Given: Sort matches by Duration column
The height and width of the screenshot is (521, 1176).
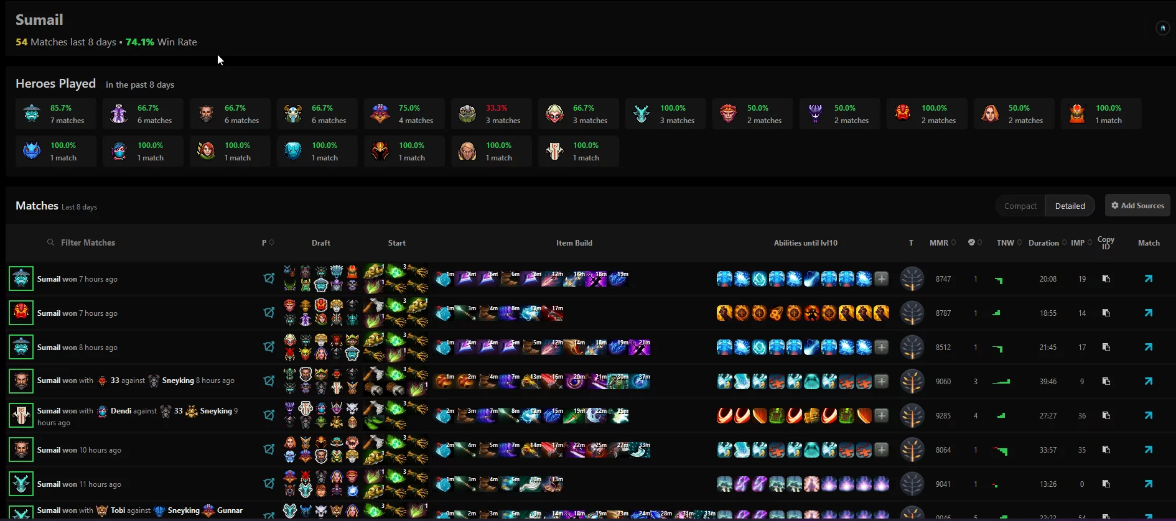Looking at the screenshot, I should [1048, 243].
